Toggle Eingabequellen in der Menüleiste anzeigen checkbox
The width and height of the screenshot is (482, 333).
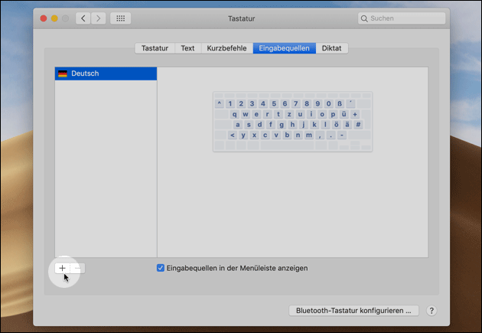161,268
